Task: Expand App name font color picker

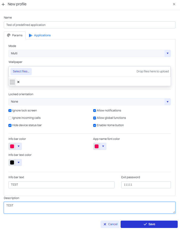Action: [x=103, y=146]
